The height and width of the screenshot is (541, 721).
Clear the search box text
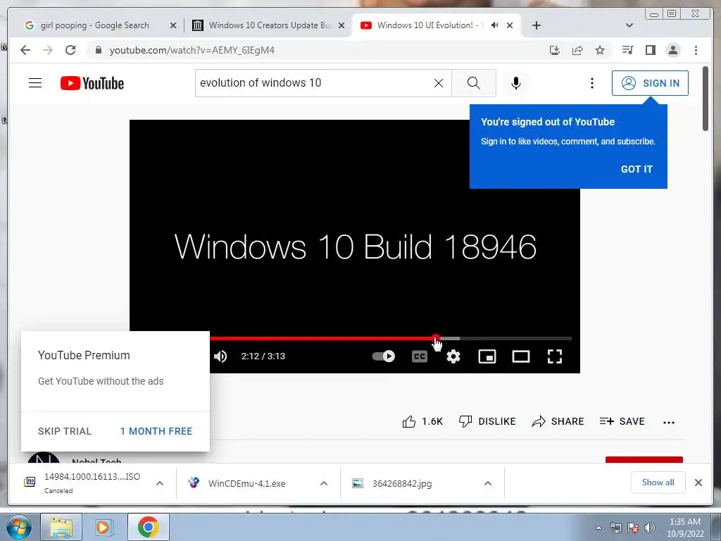point(439,83)
